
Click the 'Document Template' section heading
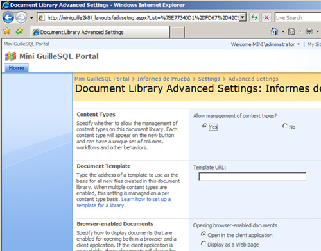tap(104, 166)
